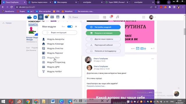Click the green Покупка и активация button
186x104 pixels.
pos(103,33)
